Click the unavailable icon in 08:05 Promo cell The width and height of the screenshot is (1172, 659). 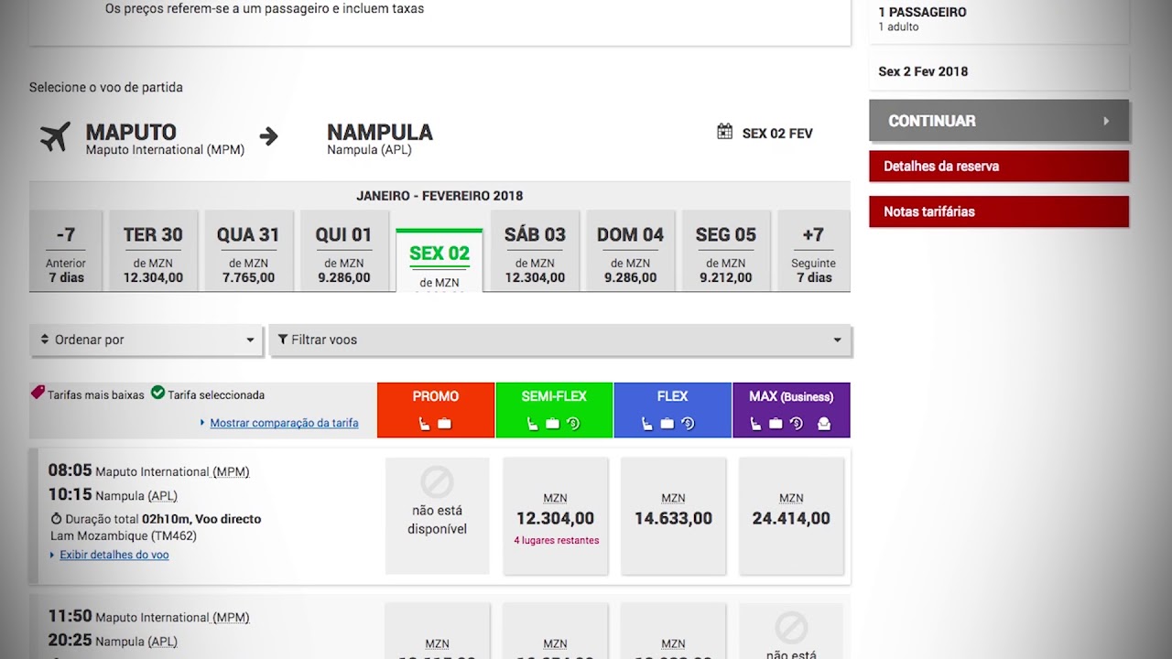pos(437,481)
